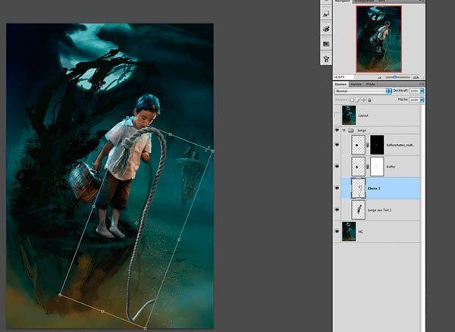Hide the Junge group
This screenshot has height=332, width=455.
tap(337, 130)
